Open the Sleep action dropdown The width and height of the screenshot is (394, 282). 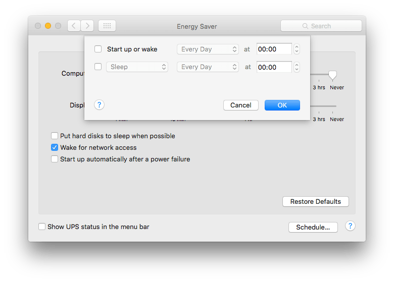(137, 67)
